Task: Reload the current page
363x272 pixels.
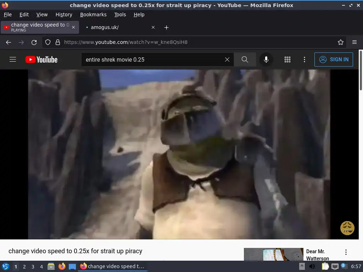Action: (34, 42)
